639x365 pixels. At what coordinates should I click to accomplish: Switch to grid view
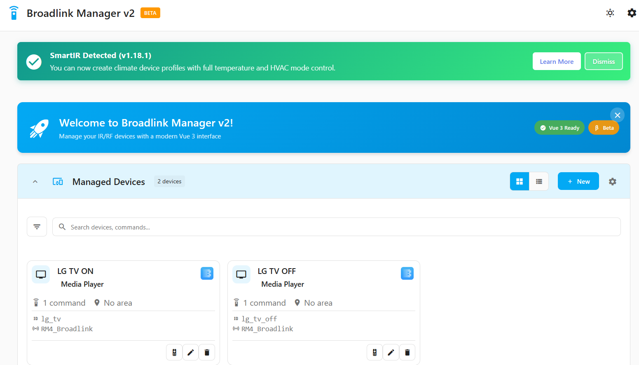pos(520,182)
